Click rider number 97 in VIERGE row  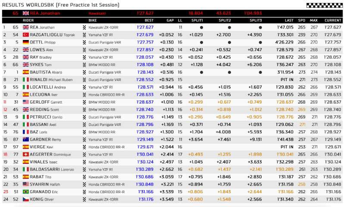tap(16, 147)
